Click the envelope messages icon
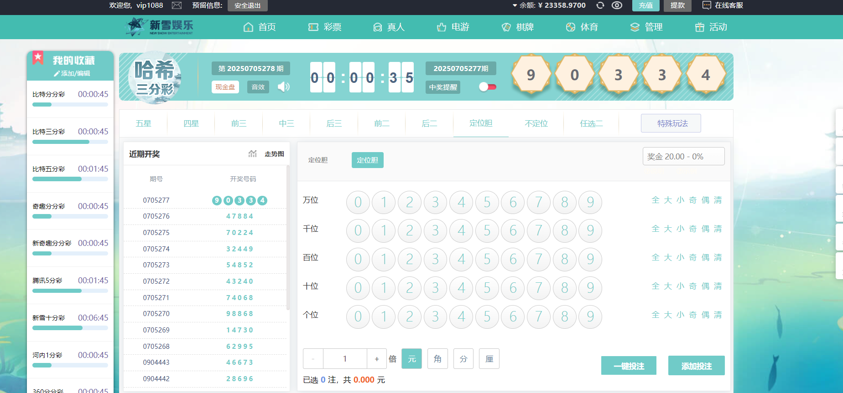The width and height of the screenshot is (843, 393). click(177, 5)
